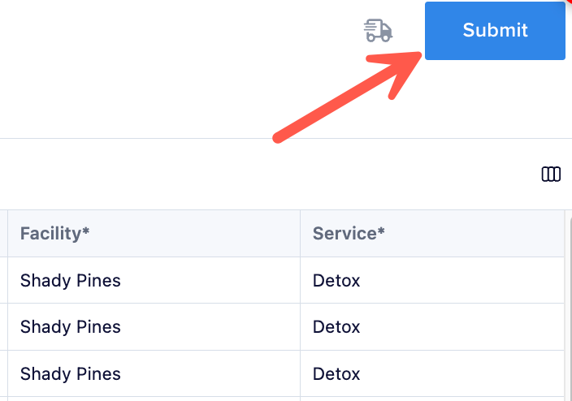Click the cut-off cell left of first Shady Pines
Screen dimensions: 572x401
click(x=3, y=280)
